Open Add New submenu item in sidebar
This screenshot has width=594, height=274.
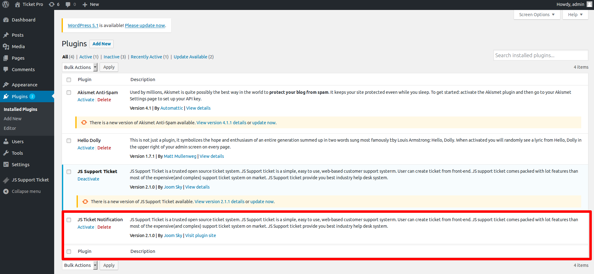pyautogui.click(x=12, y=118)
